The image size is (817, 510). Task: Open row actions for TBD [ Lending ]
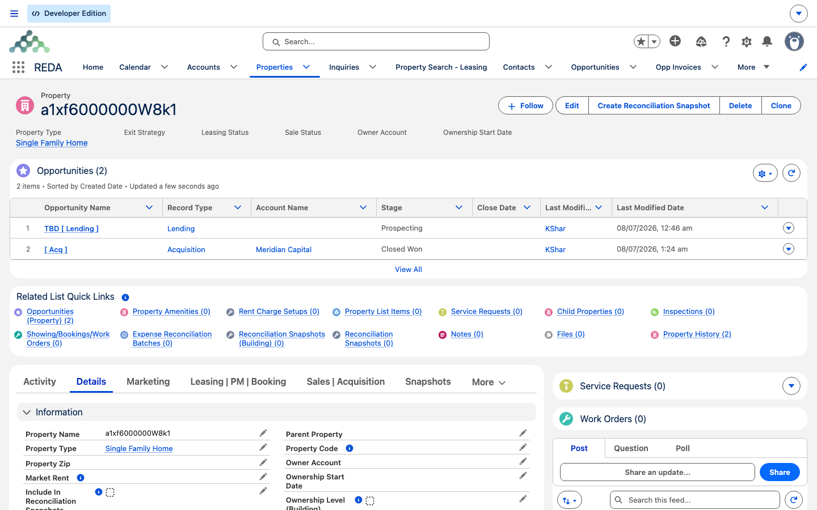(x=789, y=228)
